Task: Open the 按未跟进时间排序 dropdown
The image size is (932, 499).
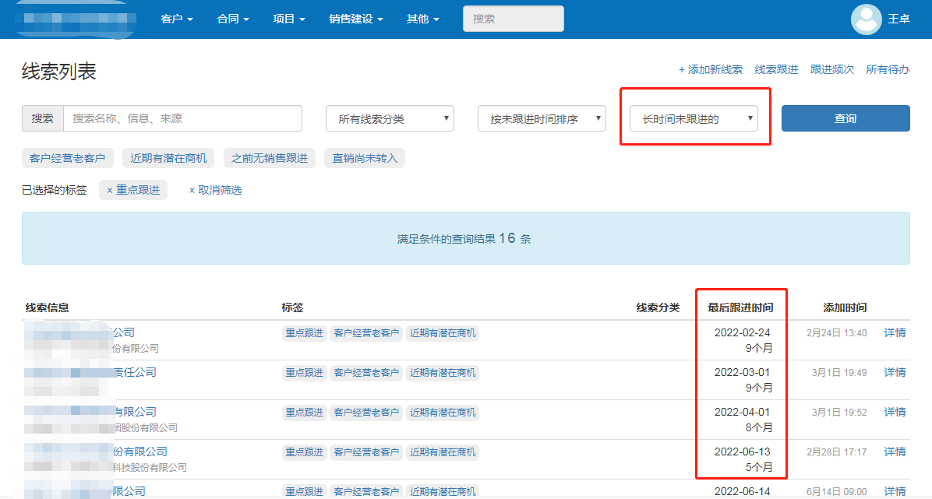Action: 542,119
